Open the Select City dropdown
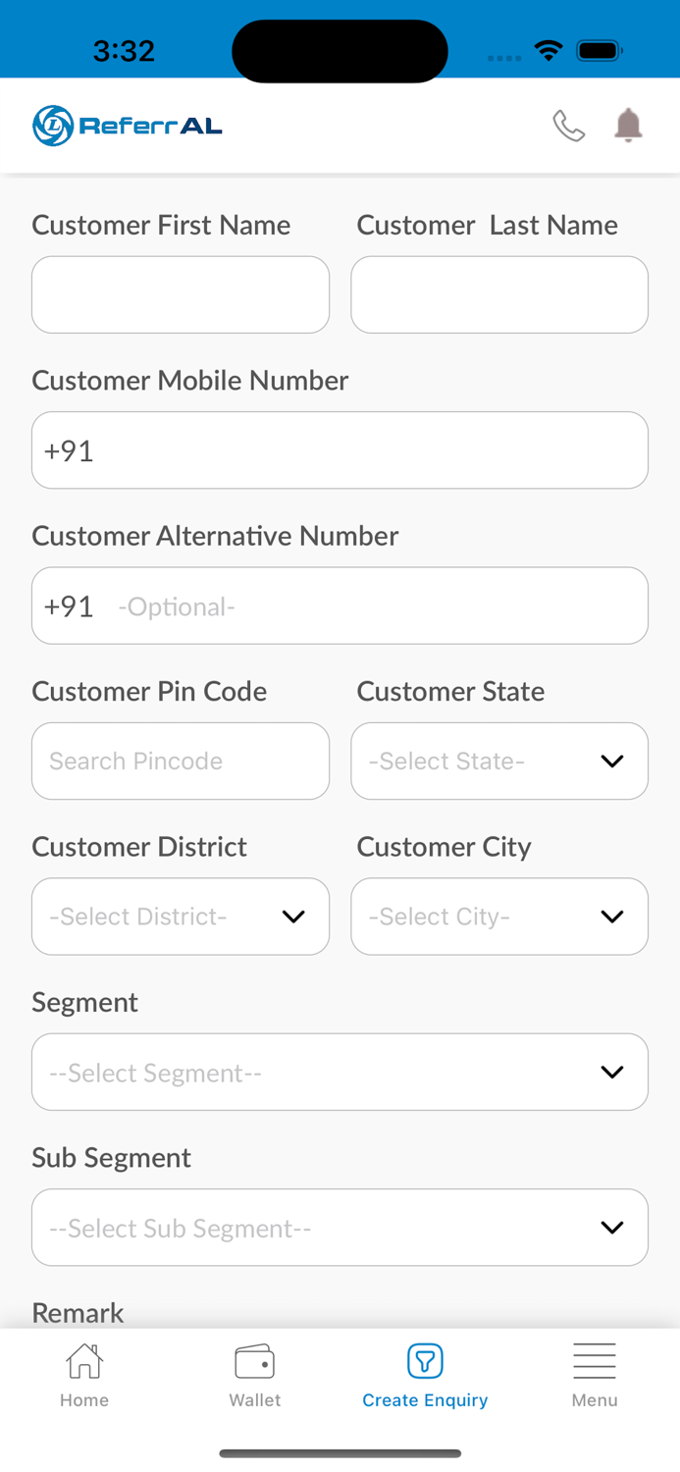Viewport: 680px width, 1472px height. pos(499,917)
